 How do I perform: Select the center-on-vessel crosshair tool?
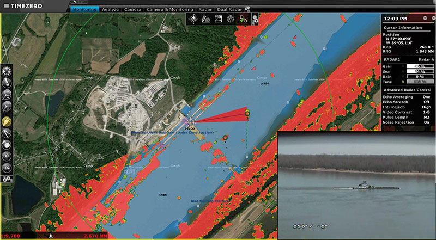(x=7, y=71)
